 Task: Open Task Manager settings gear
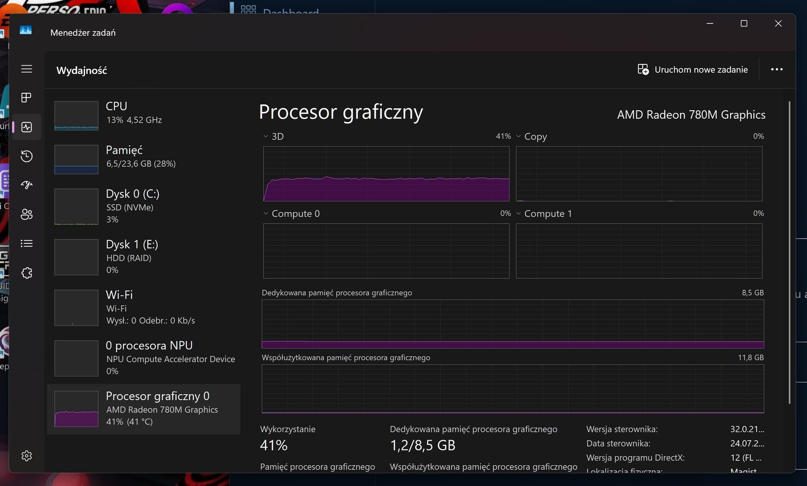pyautogui.click(x=27, y=456)
